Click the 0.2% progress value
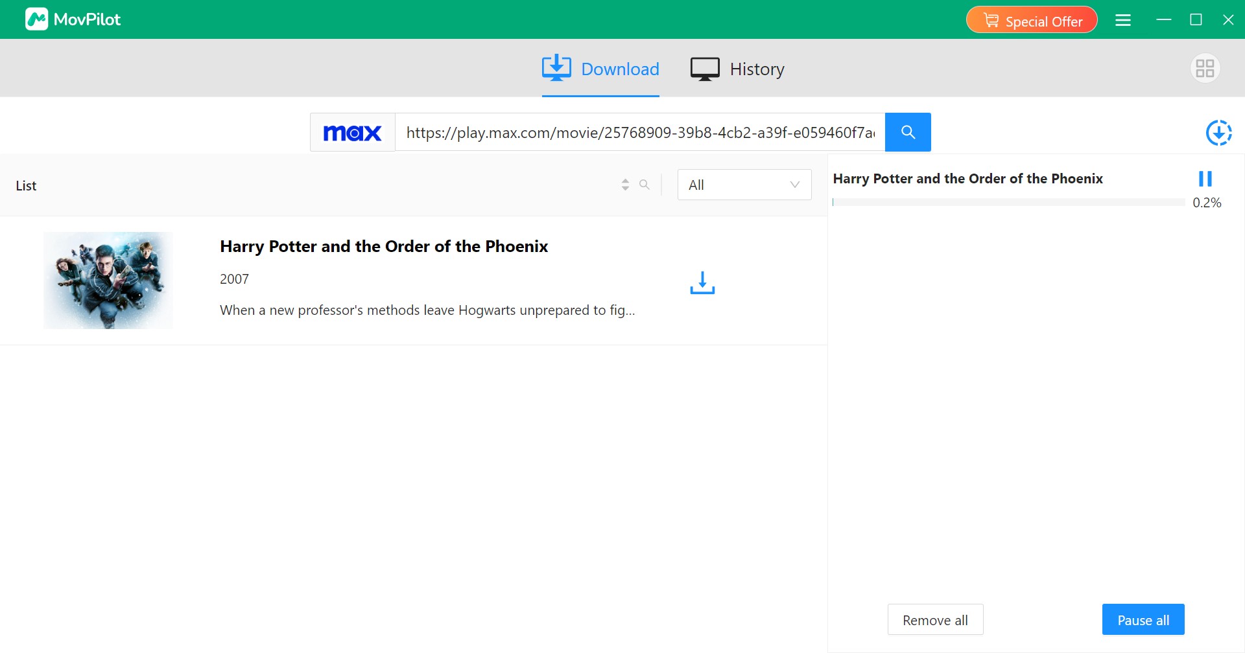 1207,203
